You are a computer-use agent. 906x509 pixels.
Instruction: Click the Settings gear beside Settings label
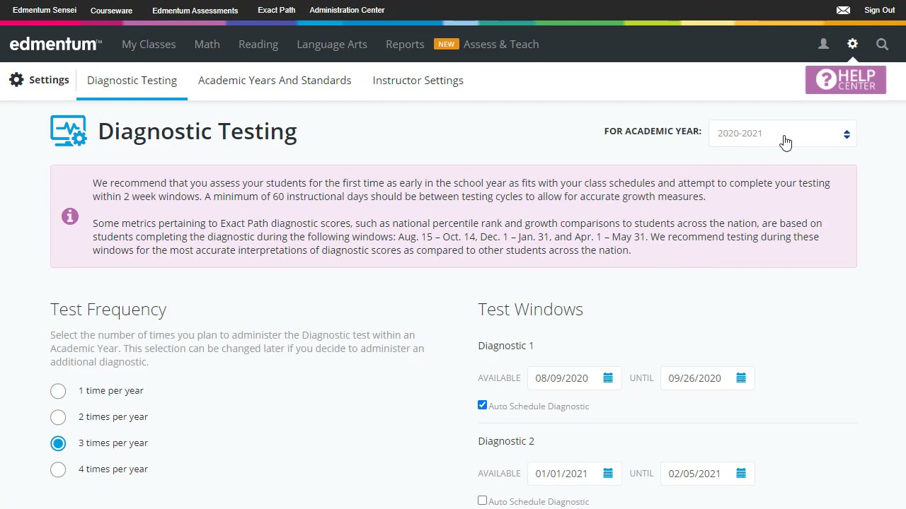click(16, 80)
